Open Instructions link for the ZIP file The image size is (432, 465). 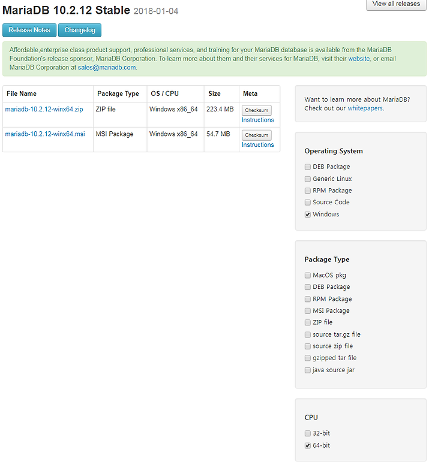coord(258,120)
